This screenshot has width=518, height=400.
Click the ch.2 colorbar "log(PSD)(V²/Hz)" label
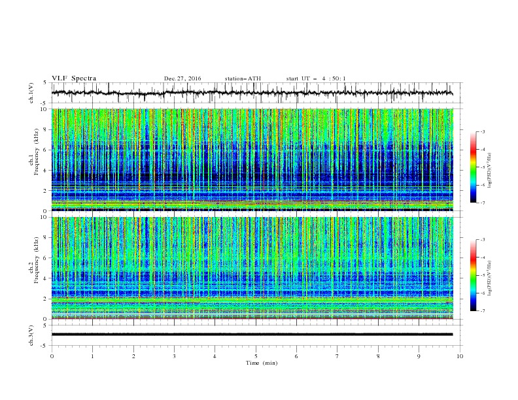point(489,278)
